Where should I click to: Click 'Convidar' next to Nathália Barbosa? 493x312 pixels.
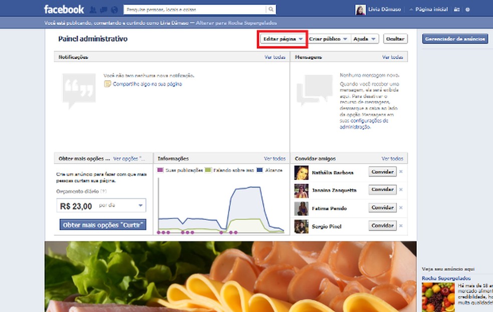pyautogui.click(x=382, y=171)
